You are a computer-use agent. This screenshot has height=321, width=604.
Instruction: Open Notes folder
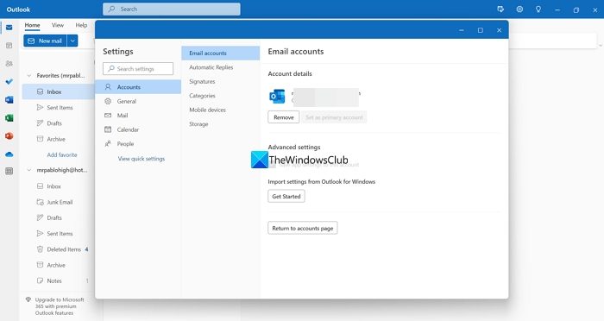click(59, 281)
